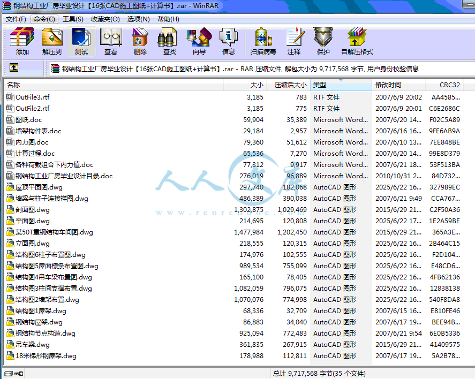Screen dimensions: 475x379
Task: Select the file 平面图.dwg
Action: pos(33,221)
